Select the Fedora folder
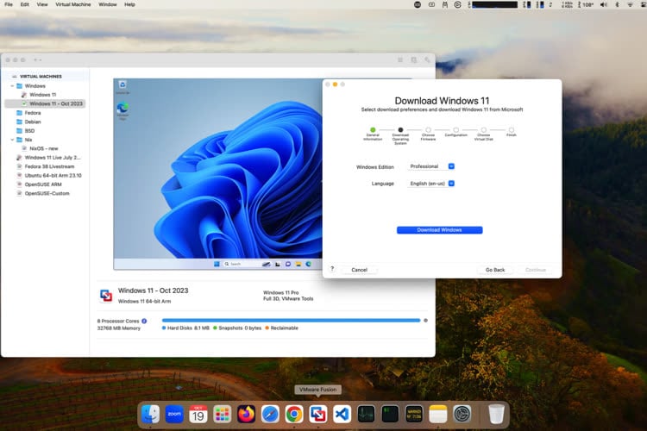Image resolution: width=647 pixels, height=431 pixels. point(33,113)
